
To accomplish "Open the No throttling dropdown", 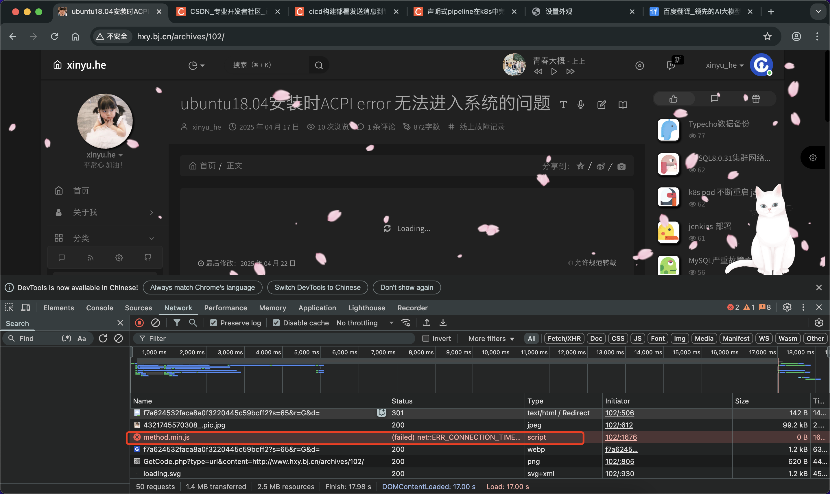I will pos(365,323).
